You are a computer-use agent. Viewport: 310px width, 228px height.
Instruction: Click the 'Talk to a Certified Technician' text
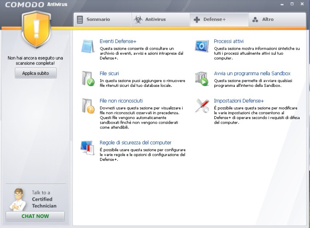(44, 199)
